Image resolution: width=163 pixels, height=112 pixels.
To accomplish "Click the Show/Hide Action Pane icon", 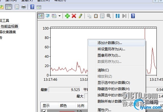I will (x=39, y=7).
